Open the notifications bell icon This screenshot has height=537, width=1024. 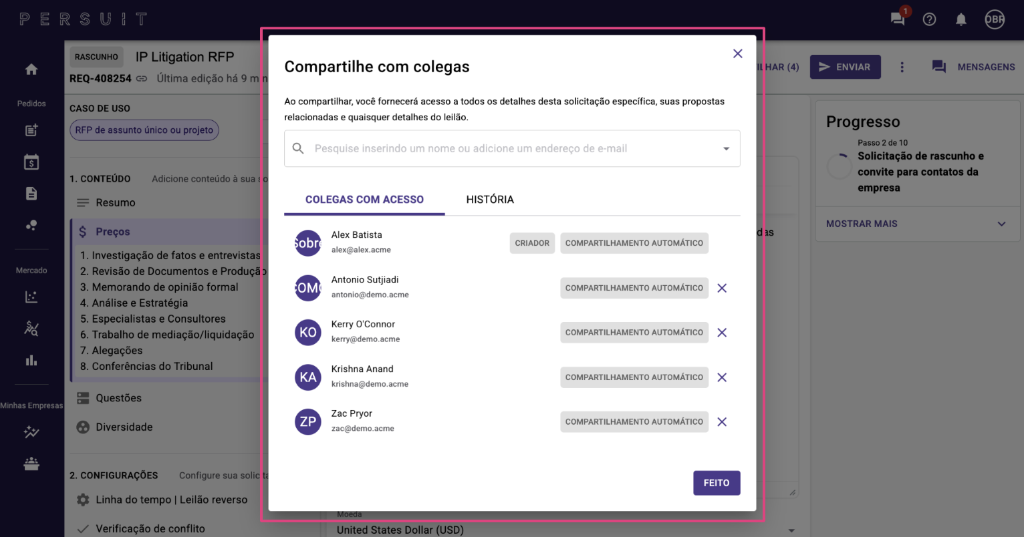(961, 19)
